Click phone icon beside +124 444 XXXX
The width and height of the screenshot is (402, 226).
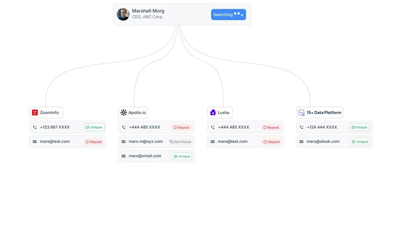click(x=301, y=127)
